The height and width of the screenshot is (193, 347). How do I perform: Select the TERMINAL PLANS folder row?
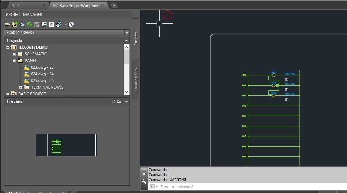pyautogui.click(x=47, y=87)
